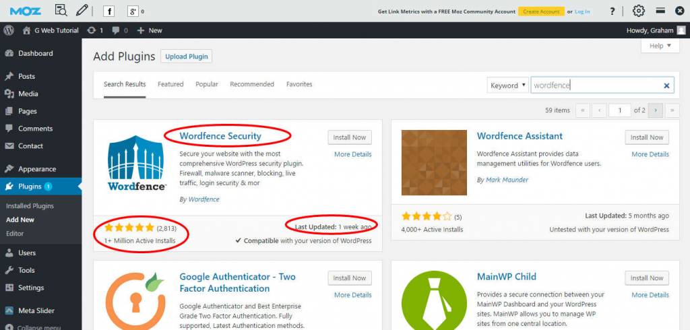Image resolution: width=690 pixels, height=330 pixels.
Task: Open the Wordfence Assistant title link
Action: point(520,136)
